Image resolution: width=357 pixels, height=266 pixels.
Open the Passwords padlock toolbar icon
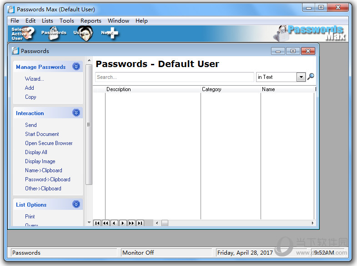click(54, 33)
